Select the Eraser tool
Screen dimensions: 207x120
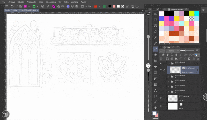tap(156, 55)
